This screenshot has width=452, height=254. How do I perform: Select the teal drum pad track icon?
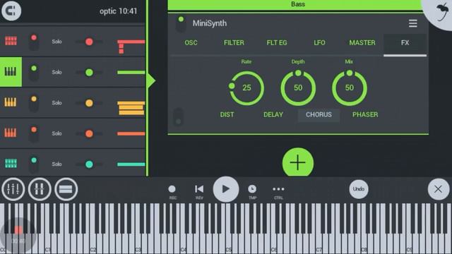[11, 164]
